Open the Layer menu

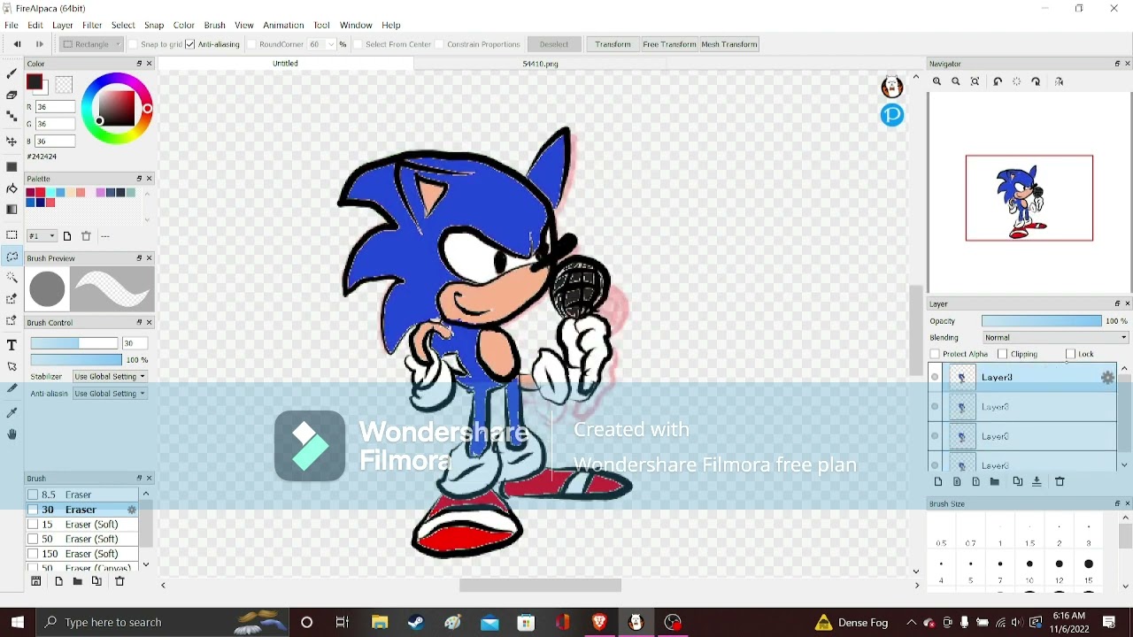(x=62, y=25)
